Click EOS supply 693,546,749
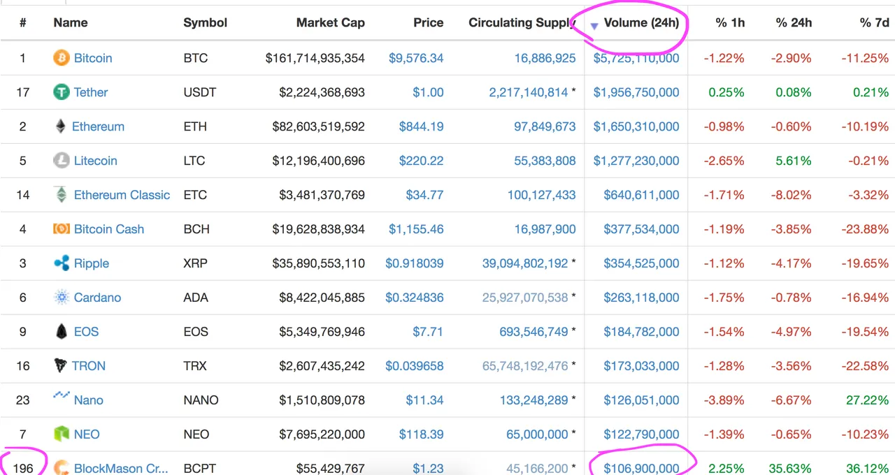The image size is (895, 475). coord(534,332)
